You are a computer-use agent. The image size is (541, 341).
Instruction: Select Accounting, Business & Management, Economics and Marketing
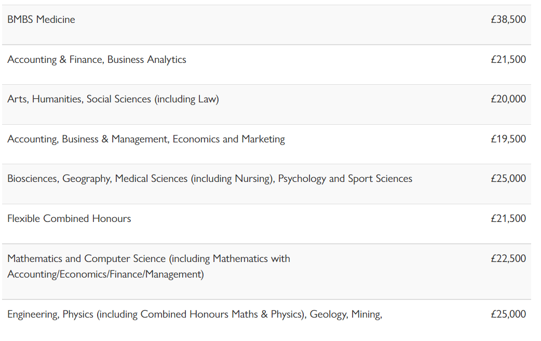pos(146,139)
